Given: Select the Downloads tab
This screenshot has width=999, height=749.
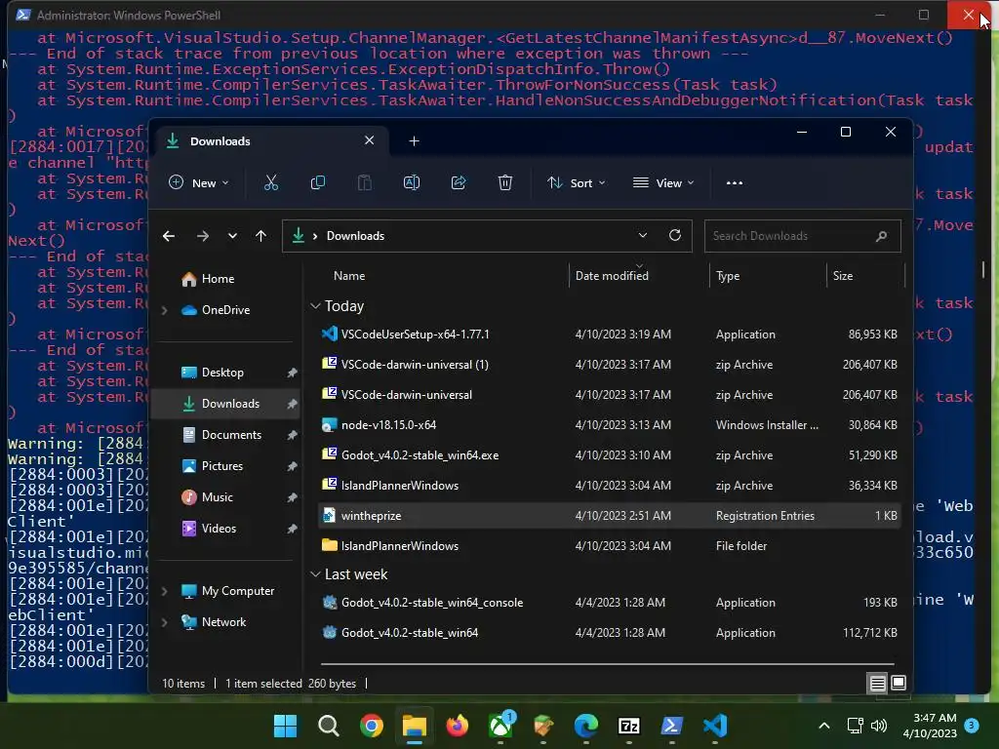Looking at the screenshot, I should point(271,140).
